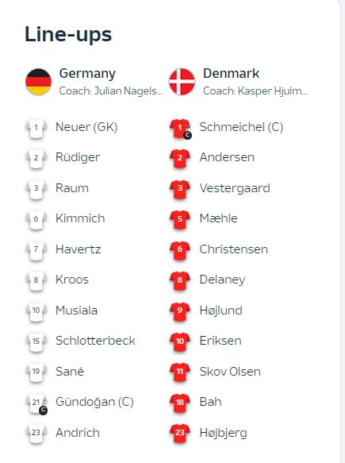Screen dimensions: 345x463
Task: Click Bah's red number 18 shirt
Action: click(180, 403)
